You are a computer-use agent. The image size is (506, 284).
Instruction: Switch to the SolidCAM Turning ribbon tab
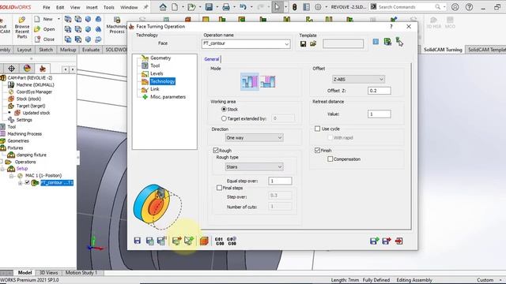point(443,50)
